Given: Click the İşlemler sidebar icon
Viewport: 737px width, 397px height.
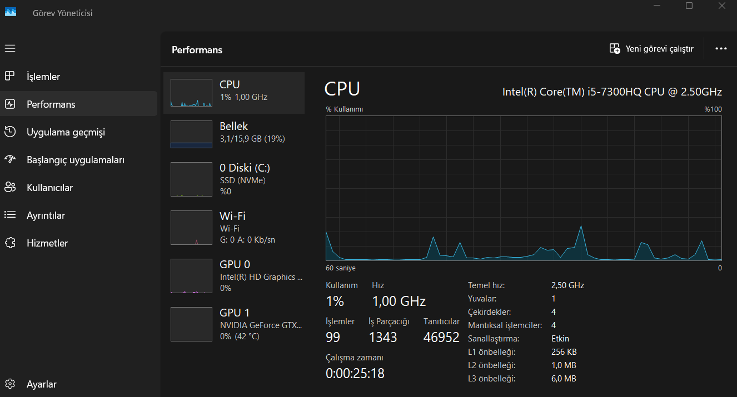Looking at the screenshot, I should click(10, 76).
